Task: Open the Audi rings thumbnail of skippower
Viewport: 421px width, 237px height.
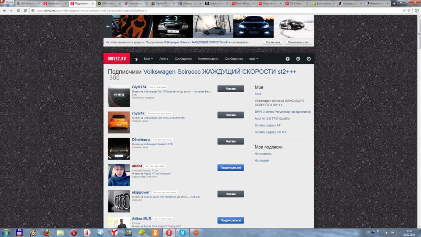Action: (119, 201)
